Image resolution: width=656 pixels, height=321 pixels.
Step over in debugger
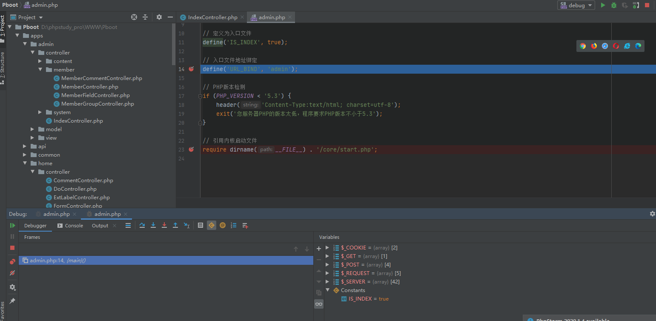pos(142,226)
